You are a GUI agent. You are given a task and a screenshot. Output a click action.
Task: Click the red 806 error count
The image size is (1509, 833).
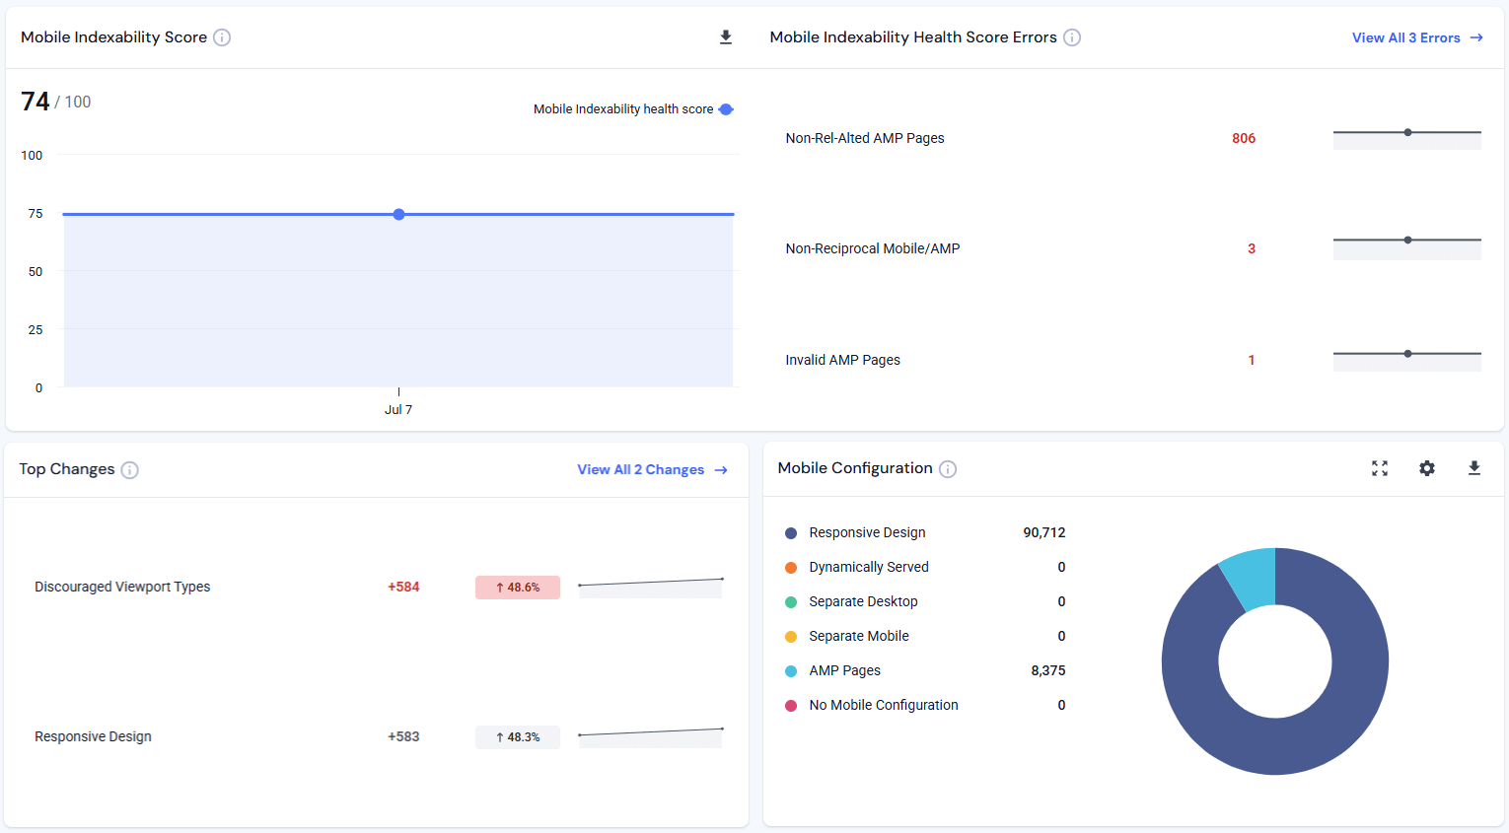(1245, 138)
